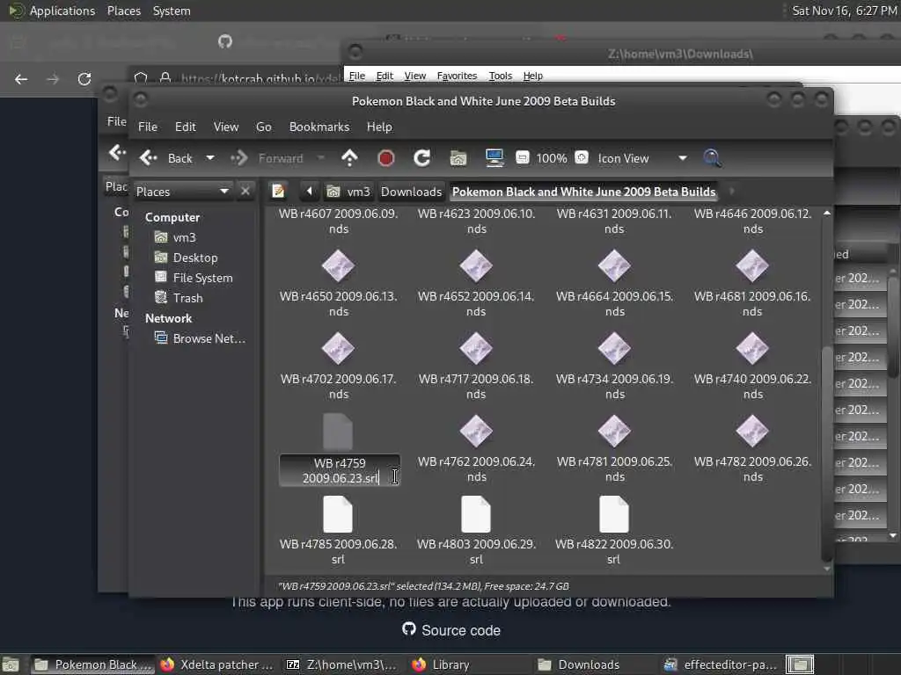Open the Go menu
Image resolution: width=901 pixels, height=675 pixels.
tap(264, 127)
